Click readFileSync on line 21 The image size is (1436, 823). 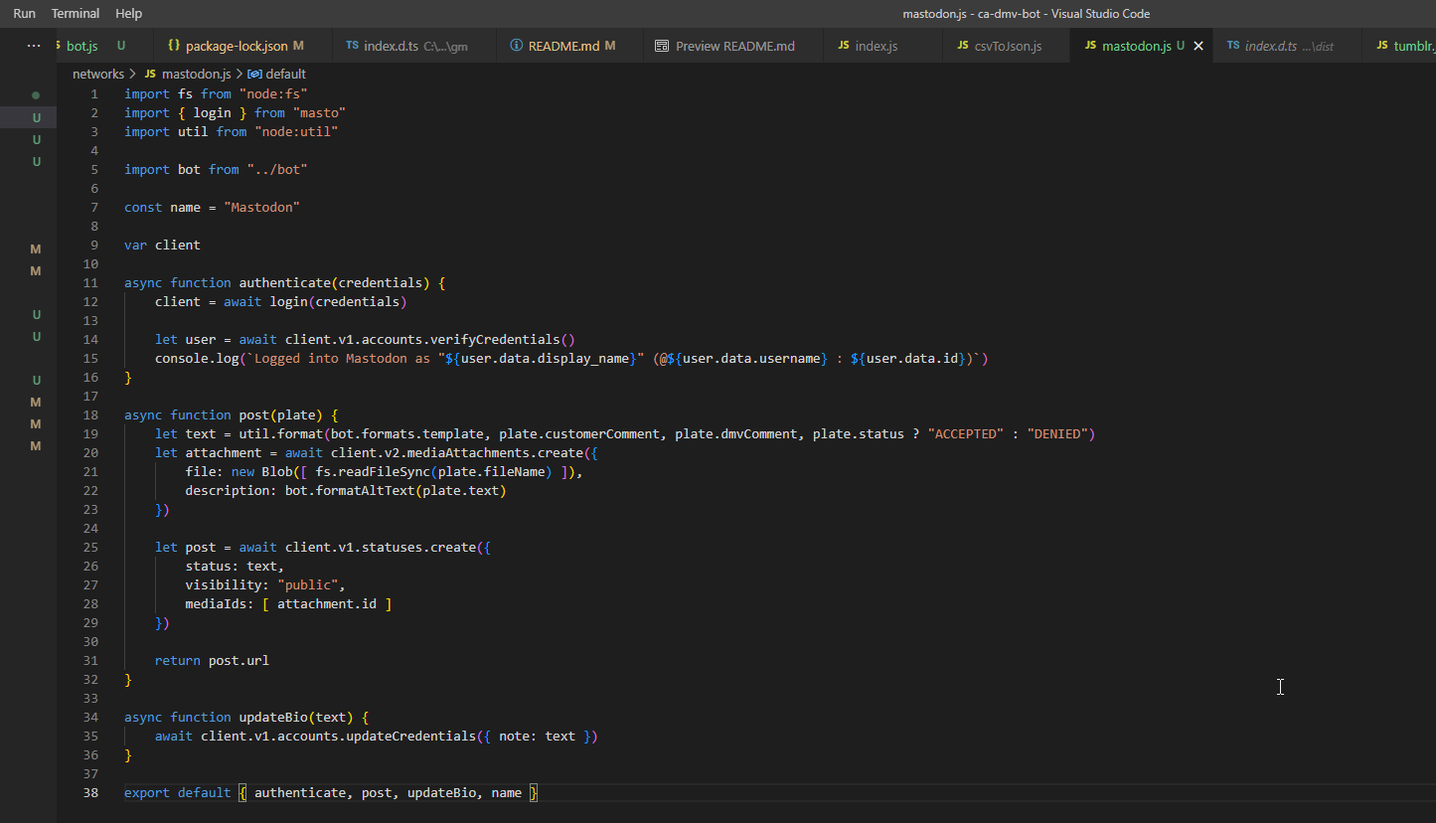coord(385,472)
